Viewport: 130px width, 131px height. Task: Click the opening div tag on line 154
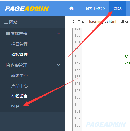[x=127, y=63]
